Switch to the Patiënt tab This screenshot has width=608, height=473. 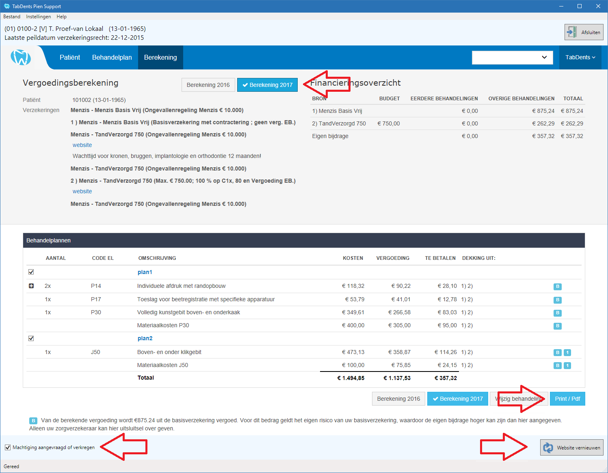(70, 57)
